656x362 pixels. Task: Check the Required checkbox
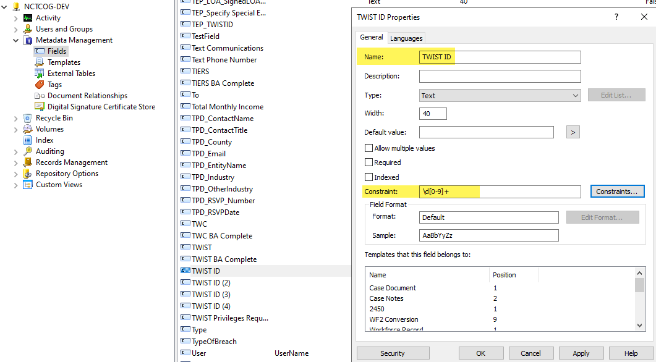coord(368,162)
